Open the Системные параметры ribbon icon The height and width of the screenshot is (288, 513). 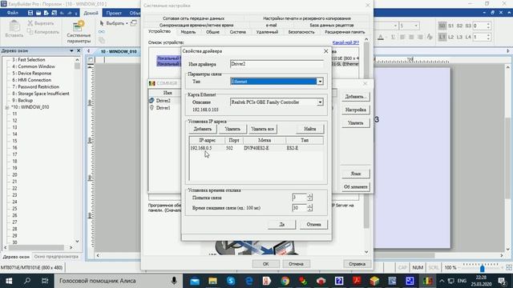pyautogui.click(x=79, y=32)
